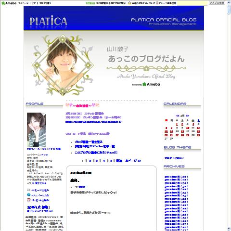Click the PLATICA OFFICIAL BLOG banner text
This screenshot has height=231, width=231.
(164, 20)
